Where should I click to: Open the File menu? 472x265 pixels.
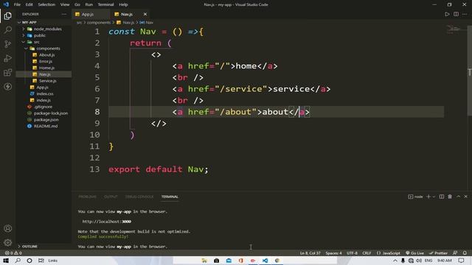(x=17, y=4)
